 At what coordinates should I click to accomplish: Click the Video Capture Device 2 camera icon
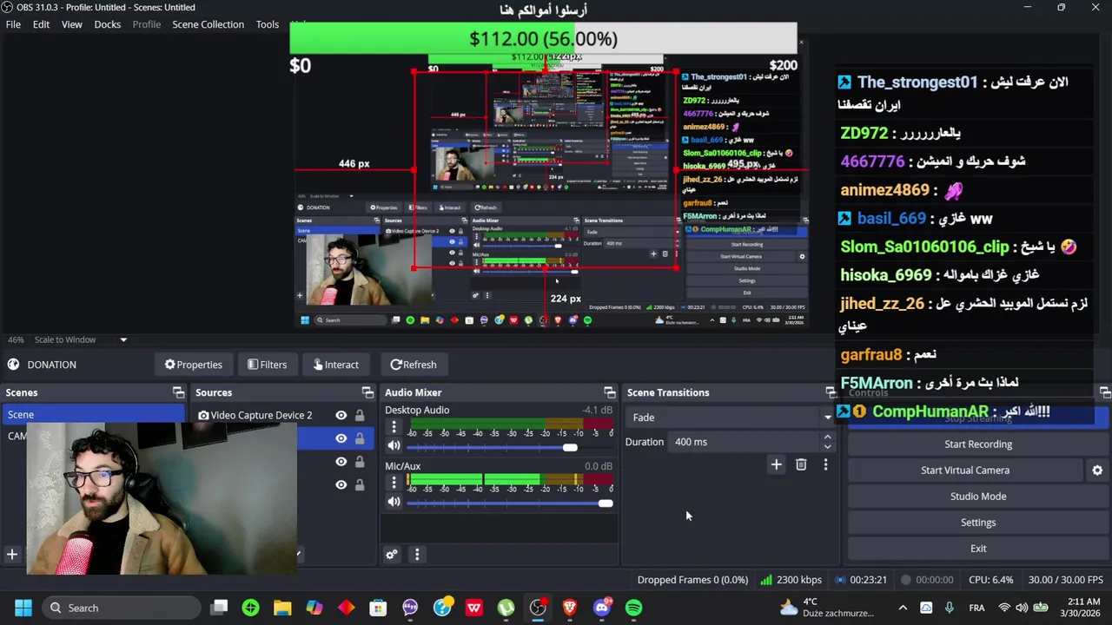(x=203, y=415)
